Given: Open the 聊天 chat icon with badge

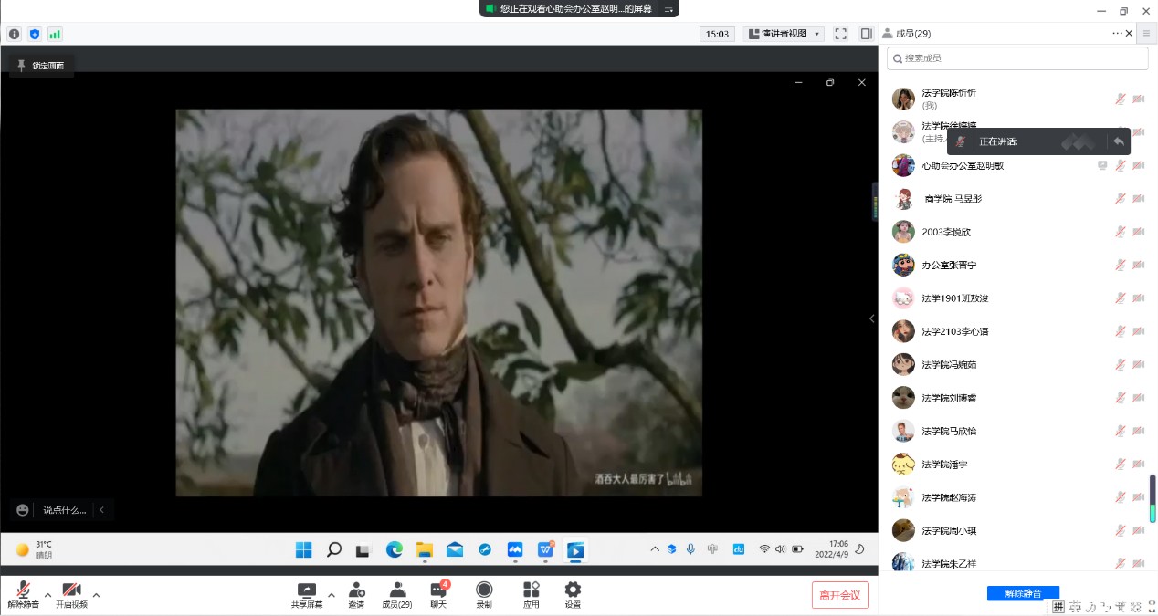Looking at the screenshot, I should (438, 590).
